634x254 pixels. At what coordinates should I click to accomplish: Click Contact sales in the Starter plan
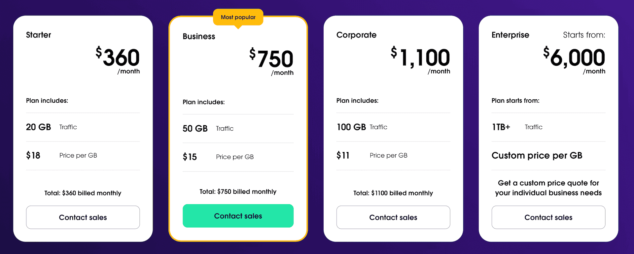83,217
